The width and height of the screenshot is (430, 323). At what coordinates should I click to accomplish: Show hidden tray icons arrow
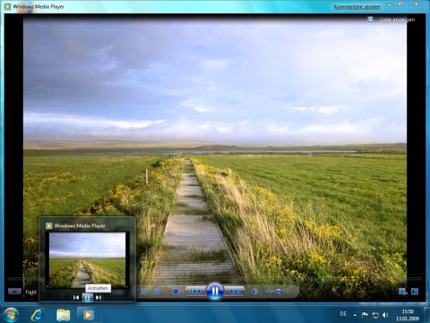coord(355,315)
